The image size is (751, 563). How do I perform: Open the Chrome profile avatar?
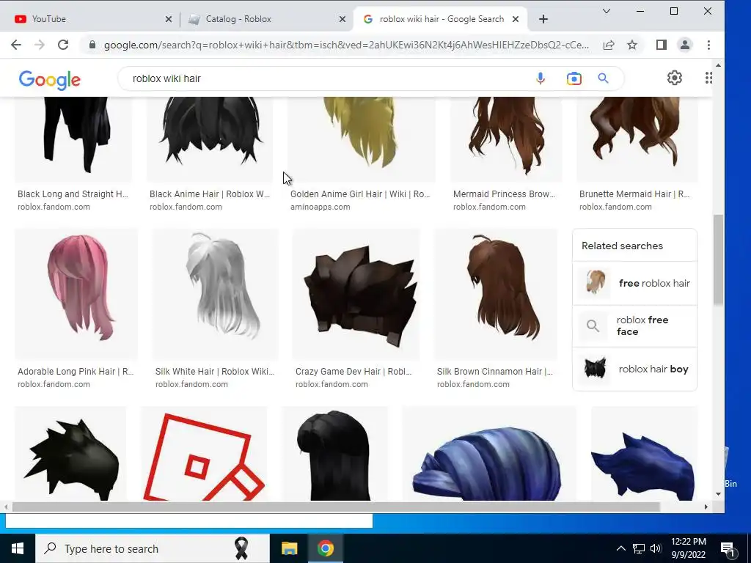click(x=685, y=45)
